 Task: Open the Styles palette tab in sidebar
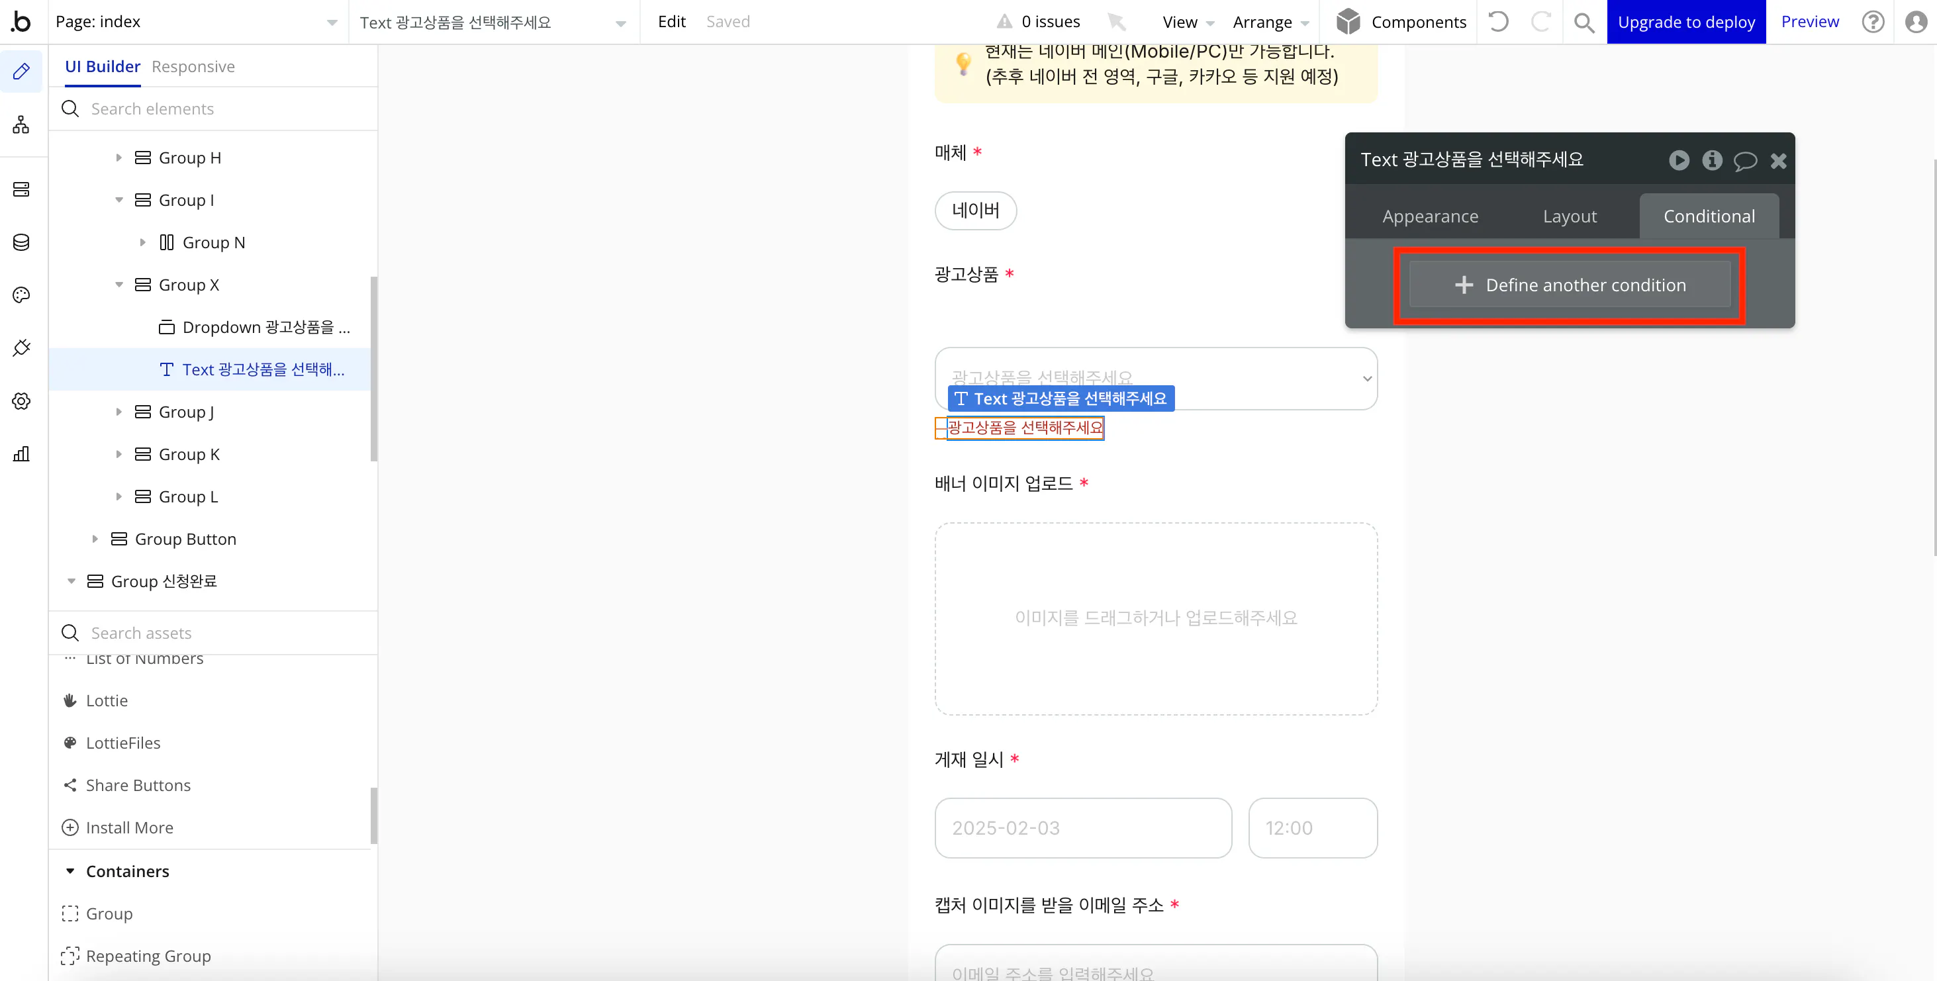click(x=21, y=295)
